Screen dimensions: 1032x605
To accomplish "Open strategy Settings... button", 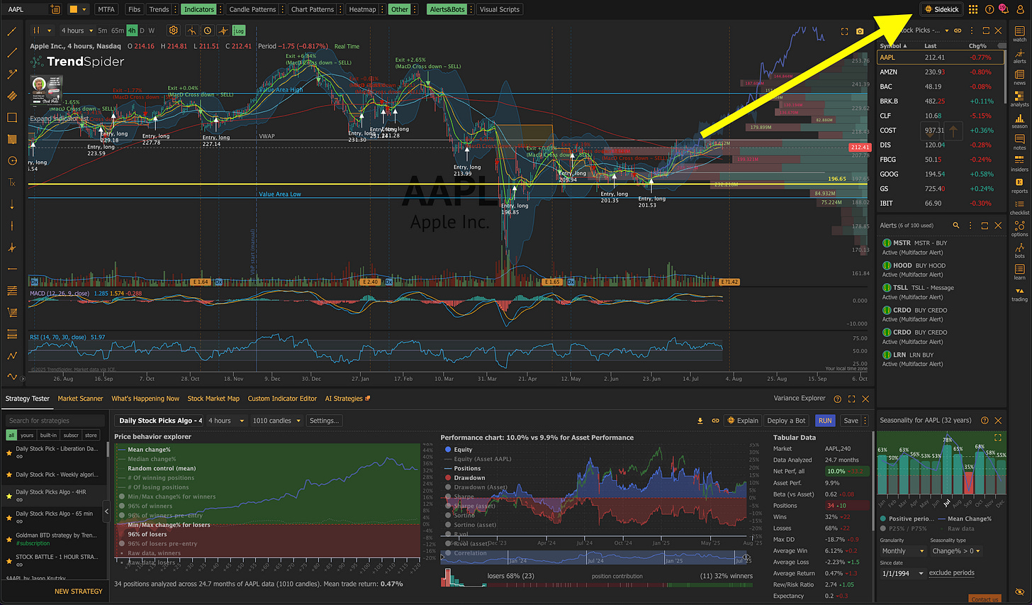I will pyautogui.click(x=324, y=421).
